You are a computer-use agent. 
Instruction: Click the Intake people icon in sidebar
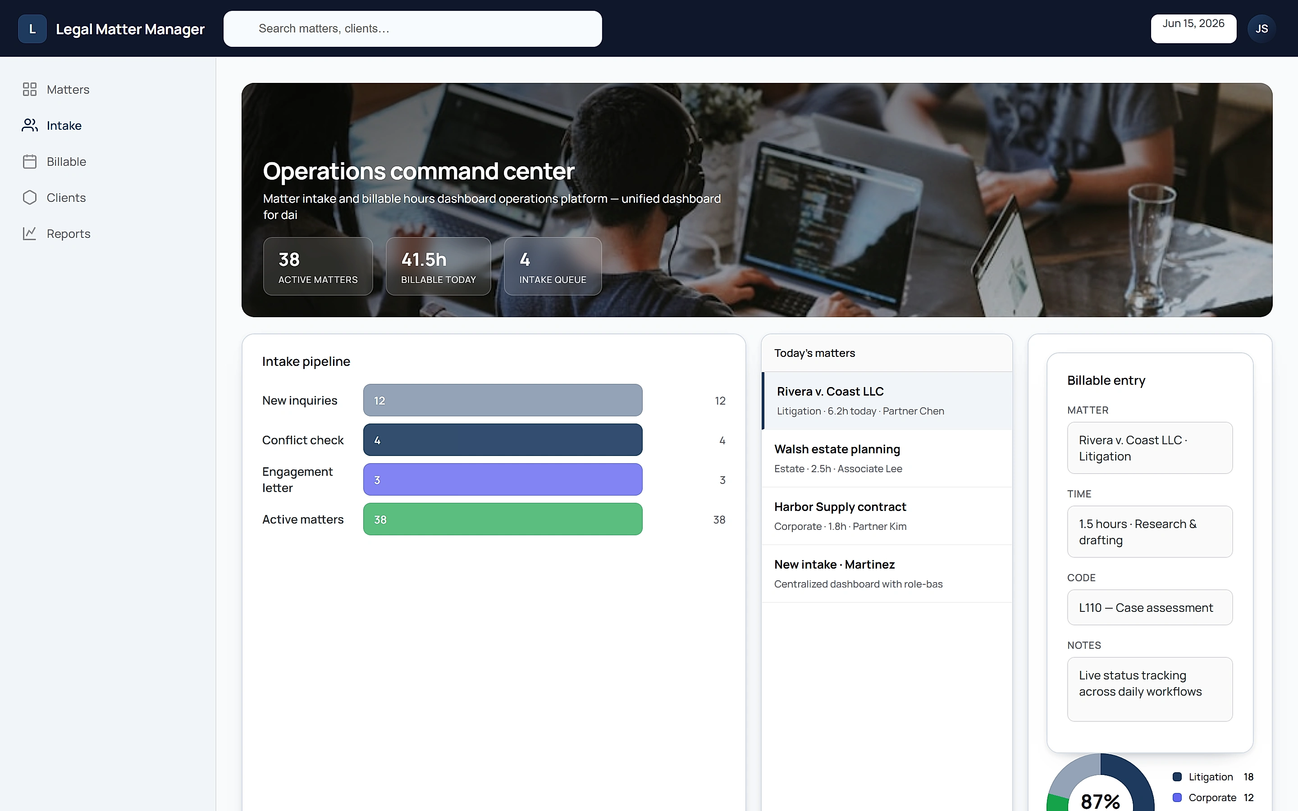pyautogui.click(x=29, y=125)
